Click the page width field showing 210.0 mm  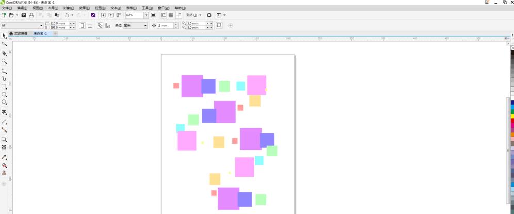[59, 23]
